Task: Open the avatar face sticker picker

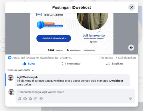Action: [x=25, y=99]
